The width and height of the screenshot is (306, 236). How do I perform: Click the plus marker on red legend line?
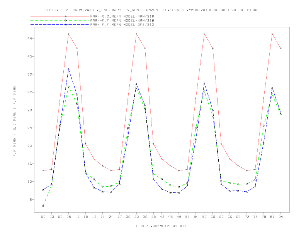pyautogui.click(x=66, y=16)
